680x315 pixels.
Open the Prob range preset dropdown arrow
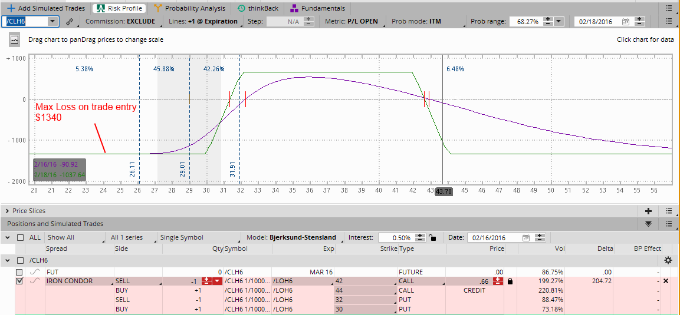click(x=559, y=21)
